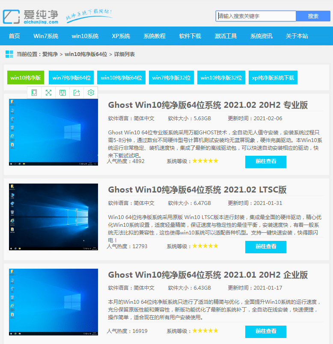Click 更新时间：2021-01-31 text
333x344 pixels.
click(x=255, y=203)
